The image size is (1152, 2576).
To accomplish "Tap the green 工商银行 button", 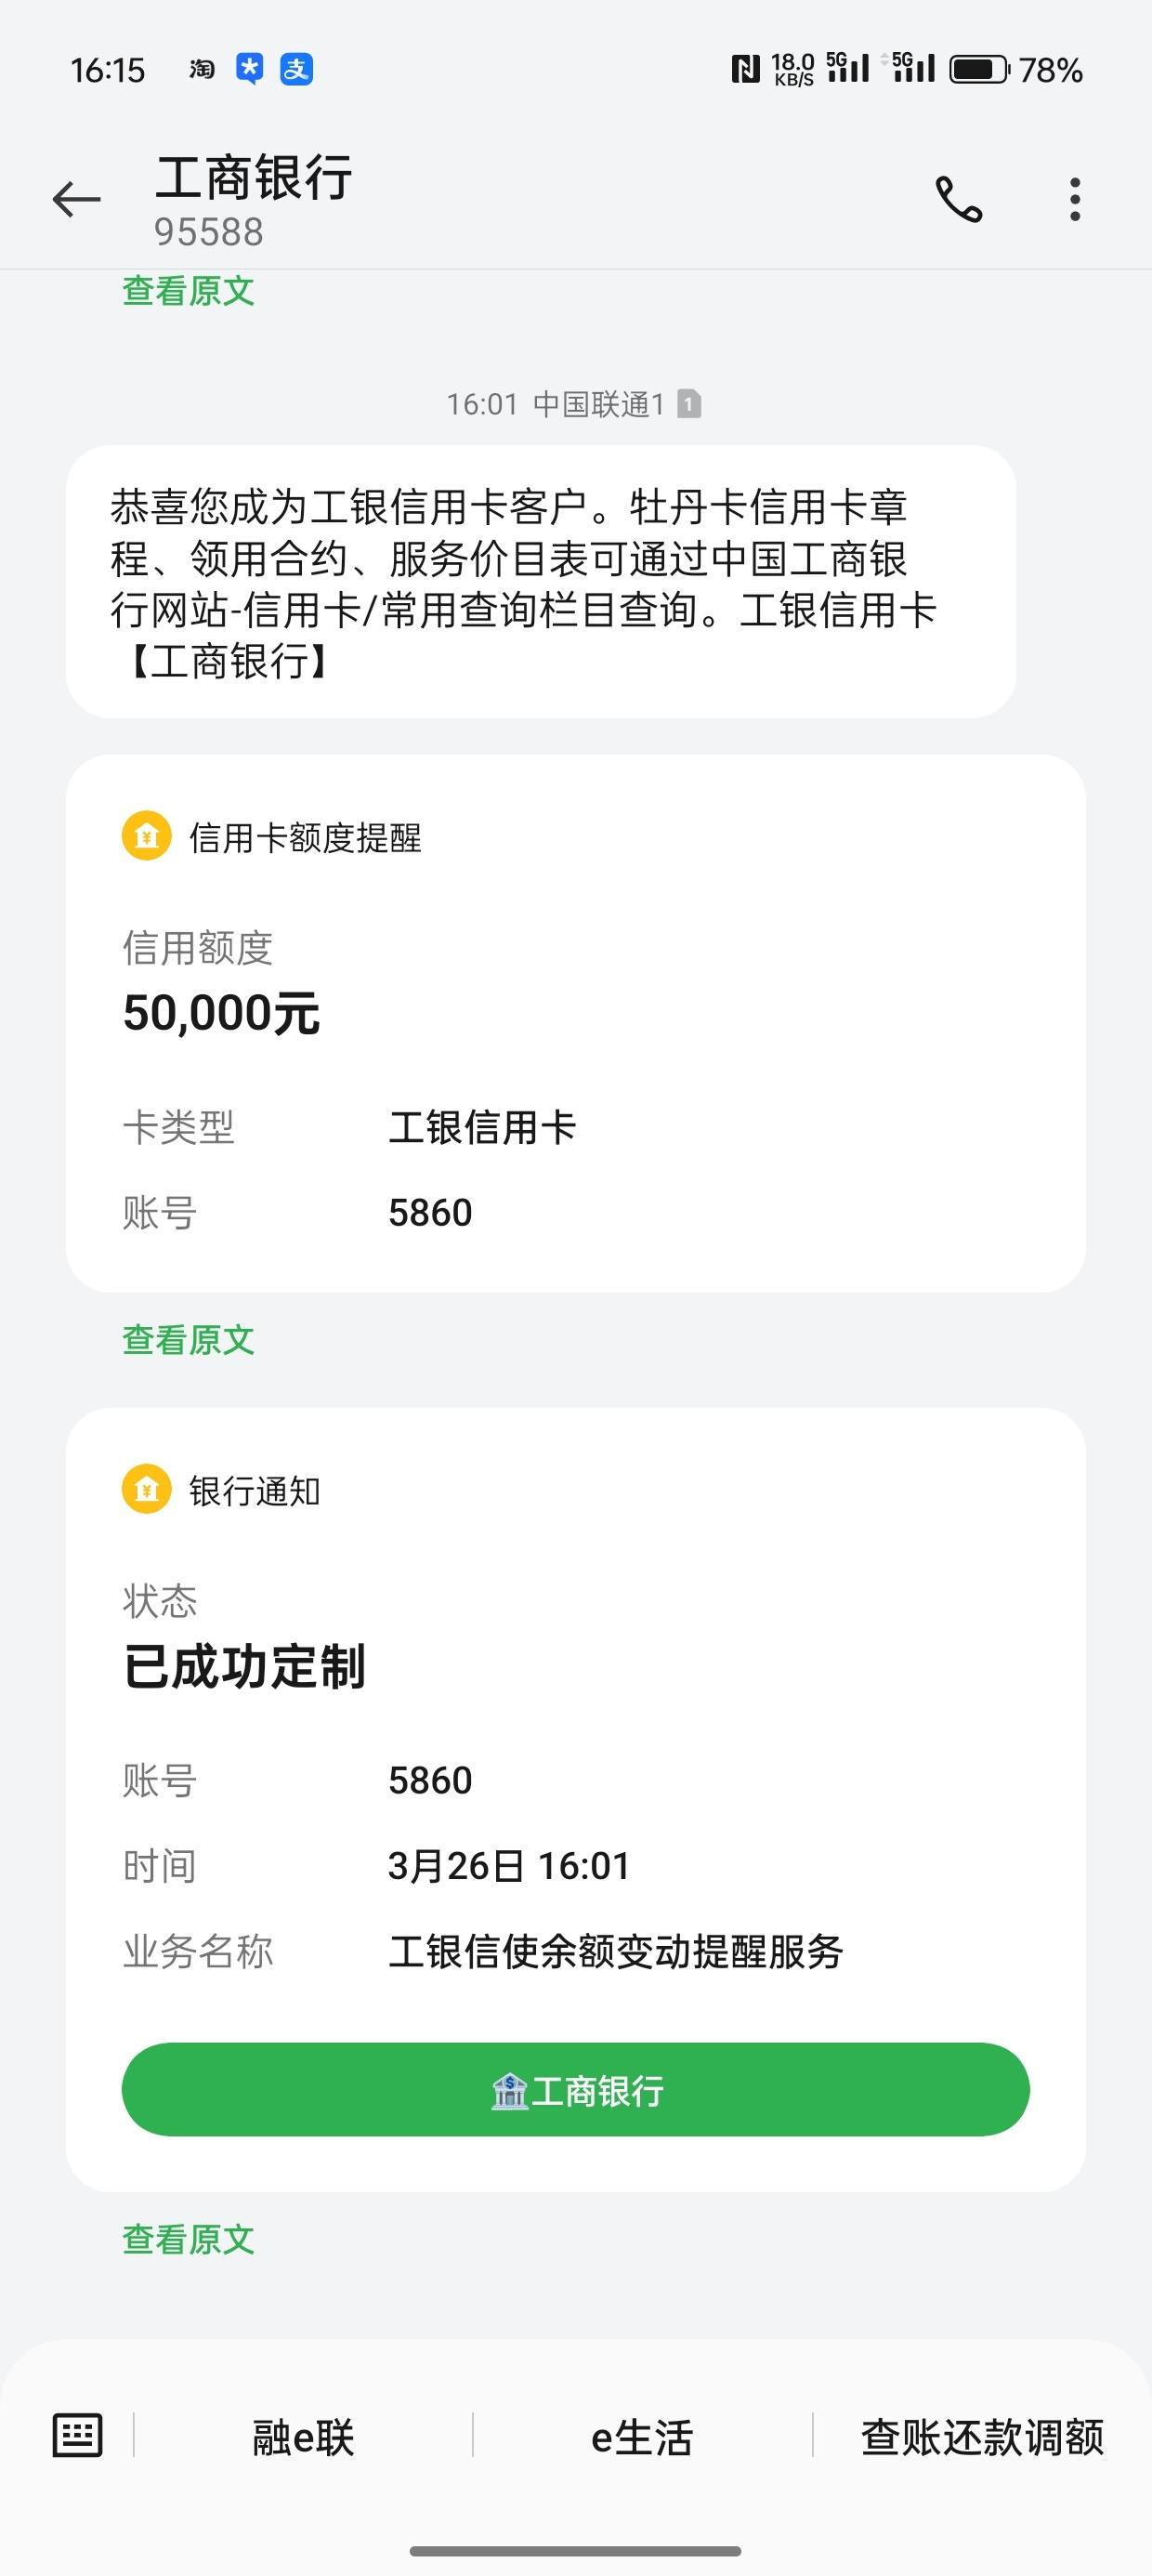I will tap(576, 2089).
